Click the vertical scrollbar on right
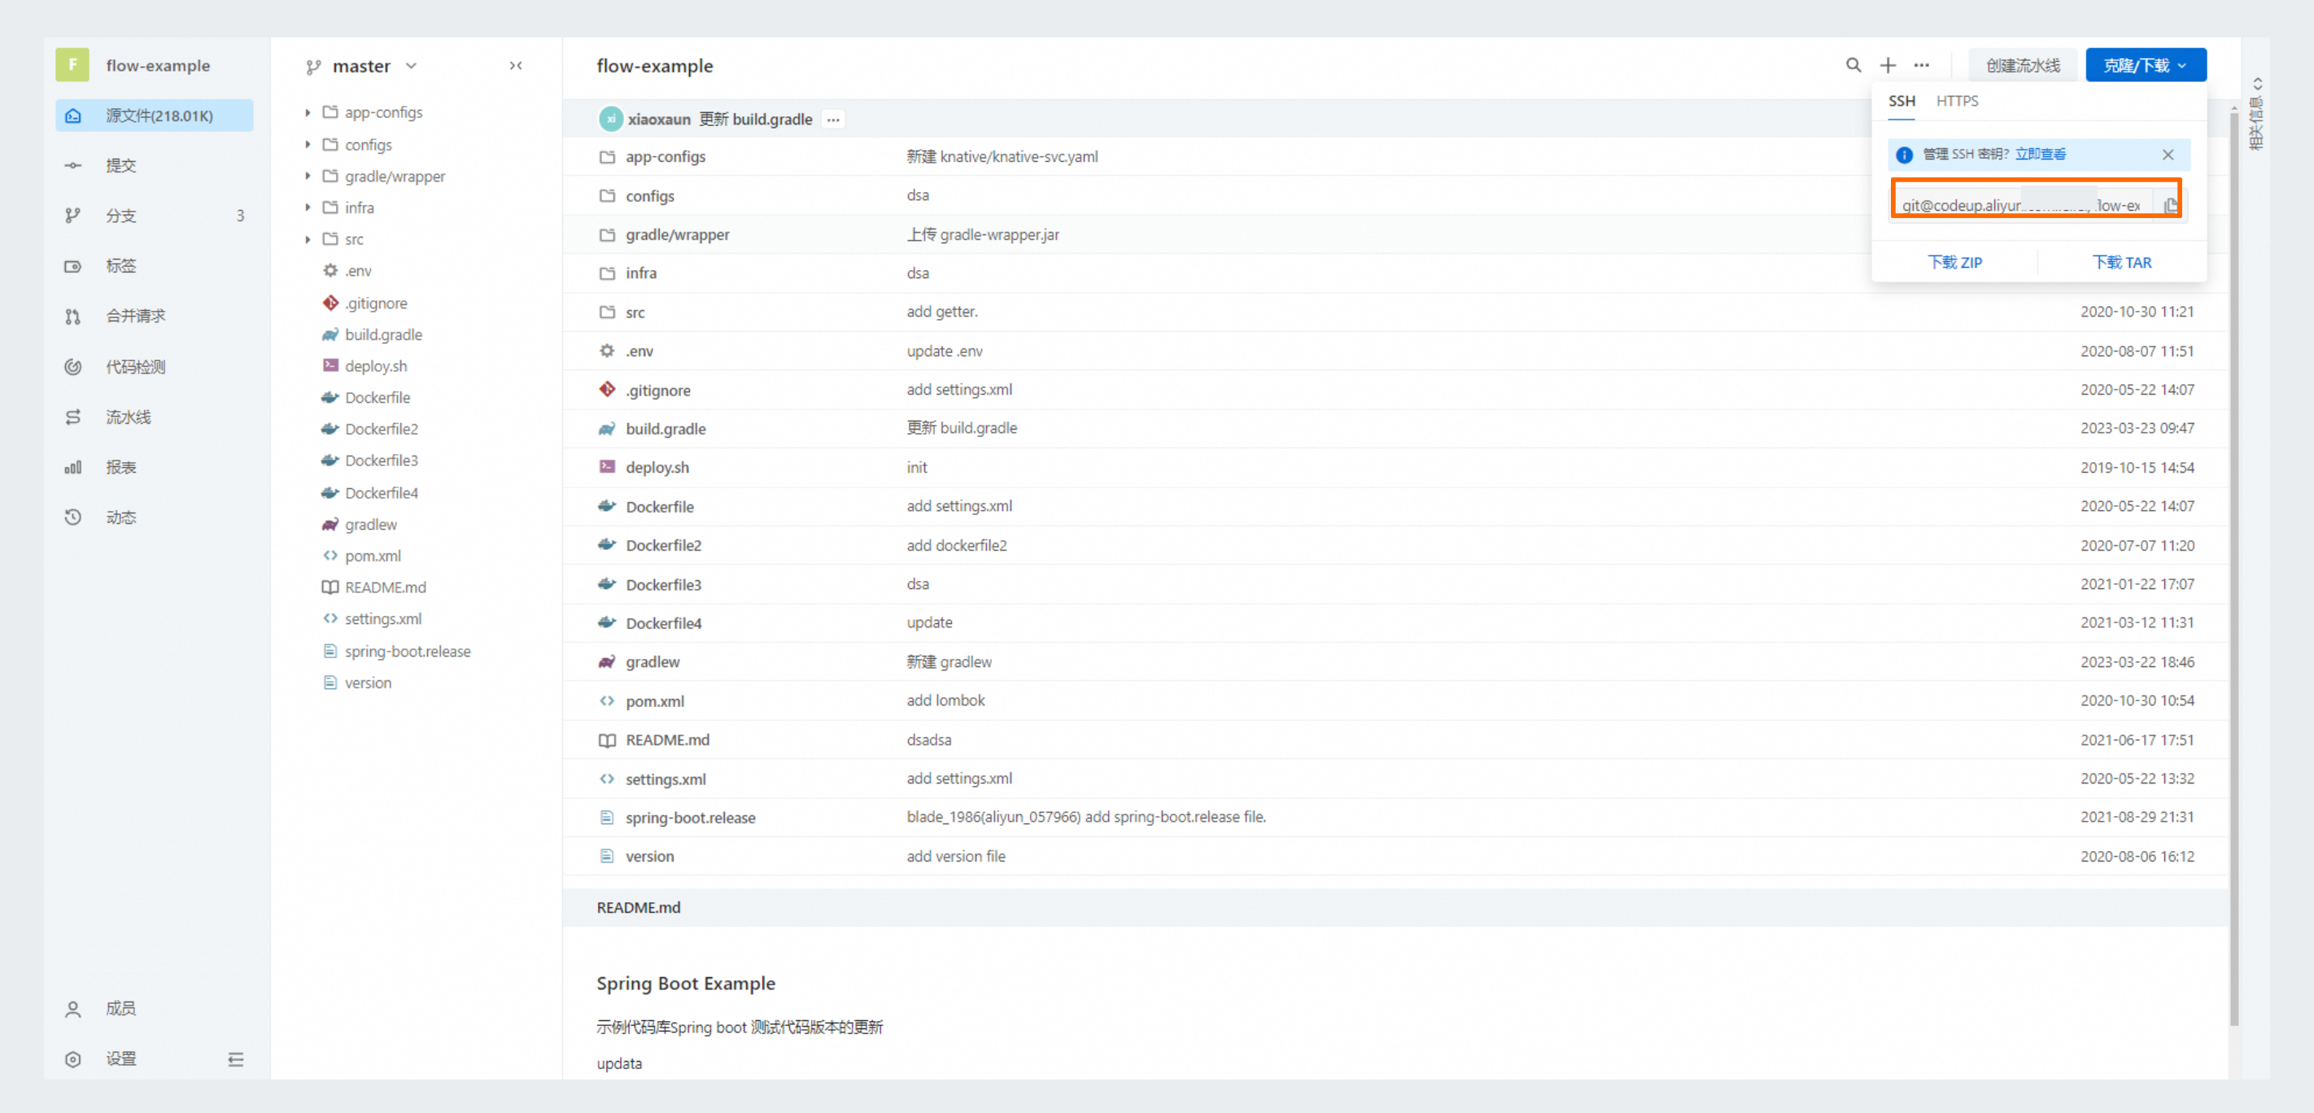 pos(2233,566)
